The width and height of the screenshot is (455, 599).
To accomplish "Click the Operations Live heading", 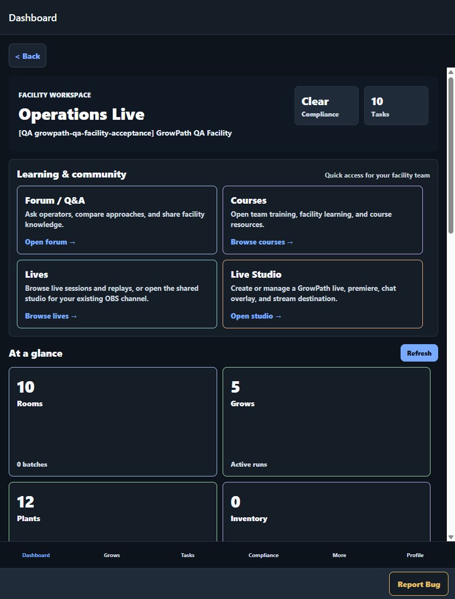I will [81, 114].
